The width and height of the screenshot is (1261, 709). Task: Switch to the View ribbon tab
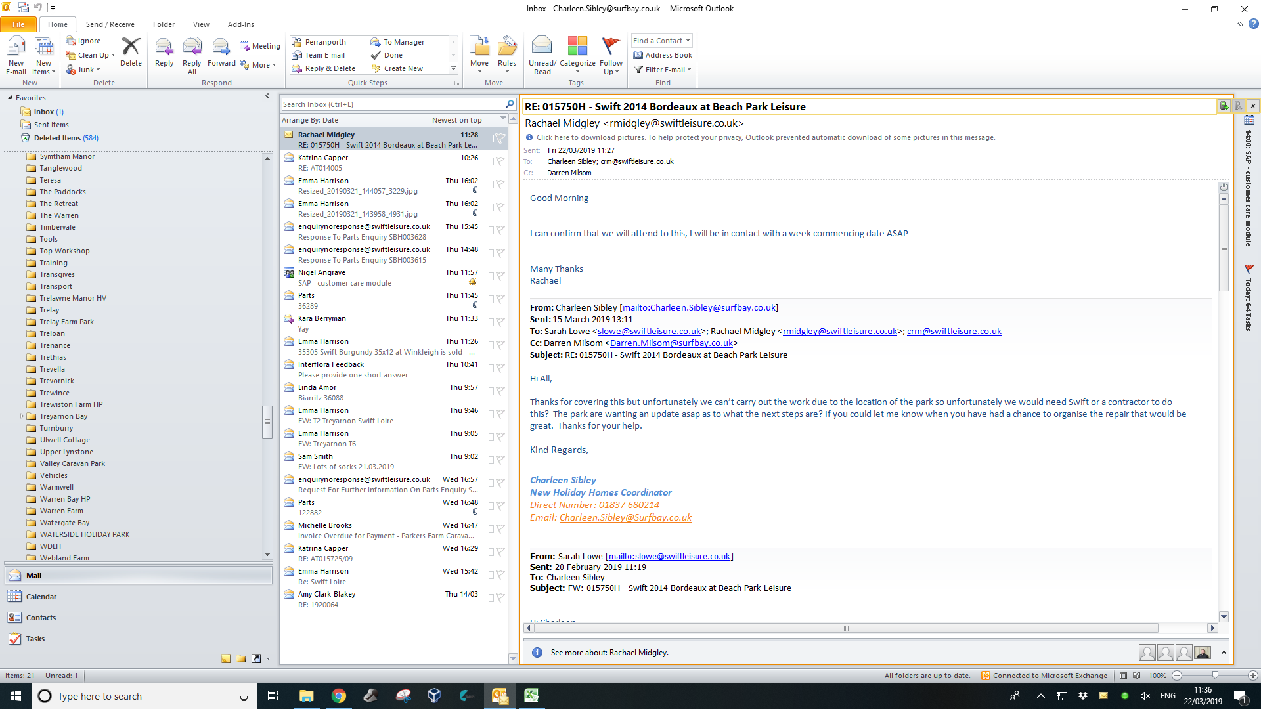point(201,24)
